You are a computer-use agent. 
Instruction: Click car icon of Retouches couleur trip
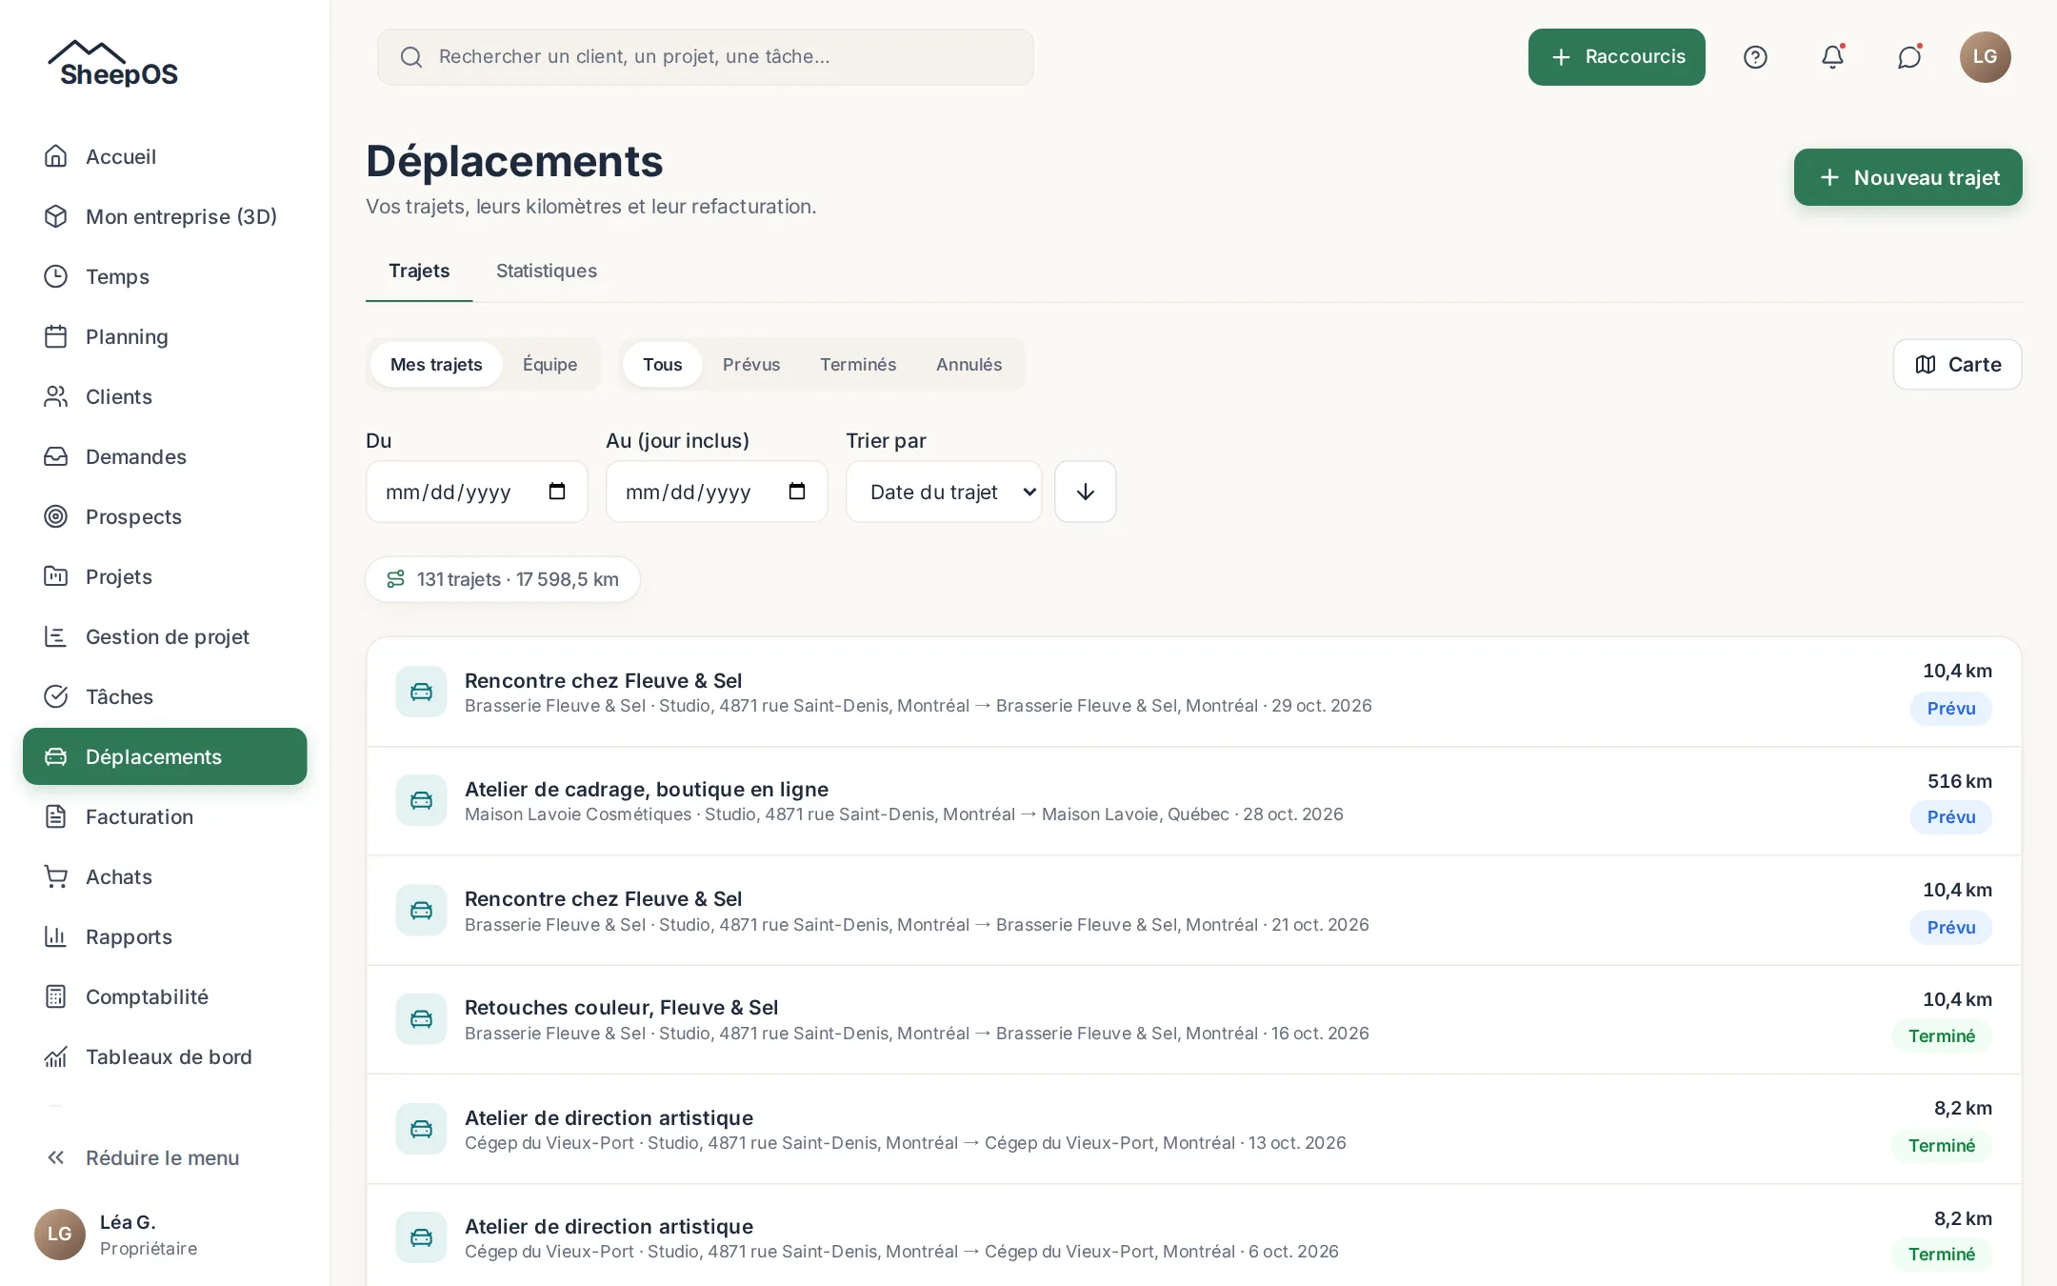[421, 1019]
